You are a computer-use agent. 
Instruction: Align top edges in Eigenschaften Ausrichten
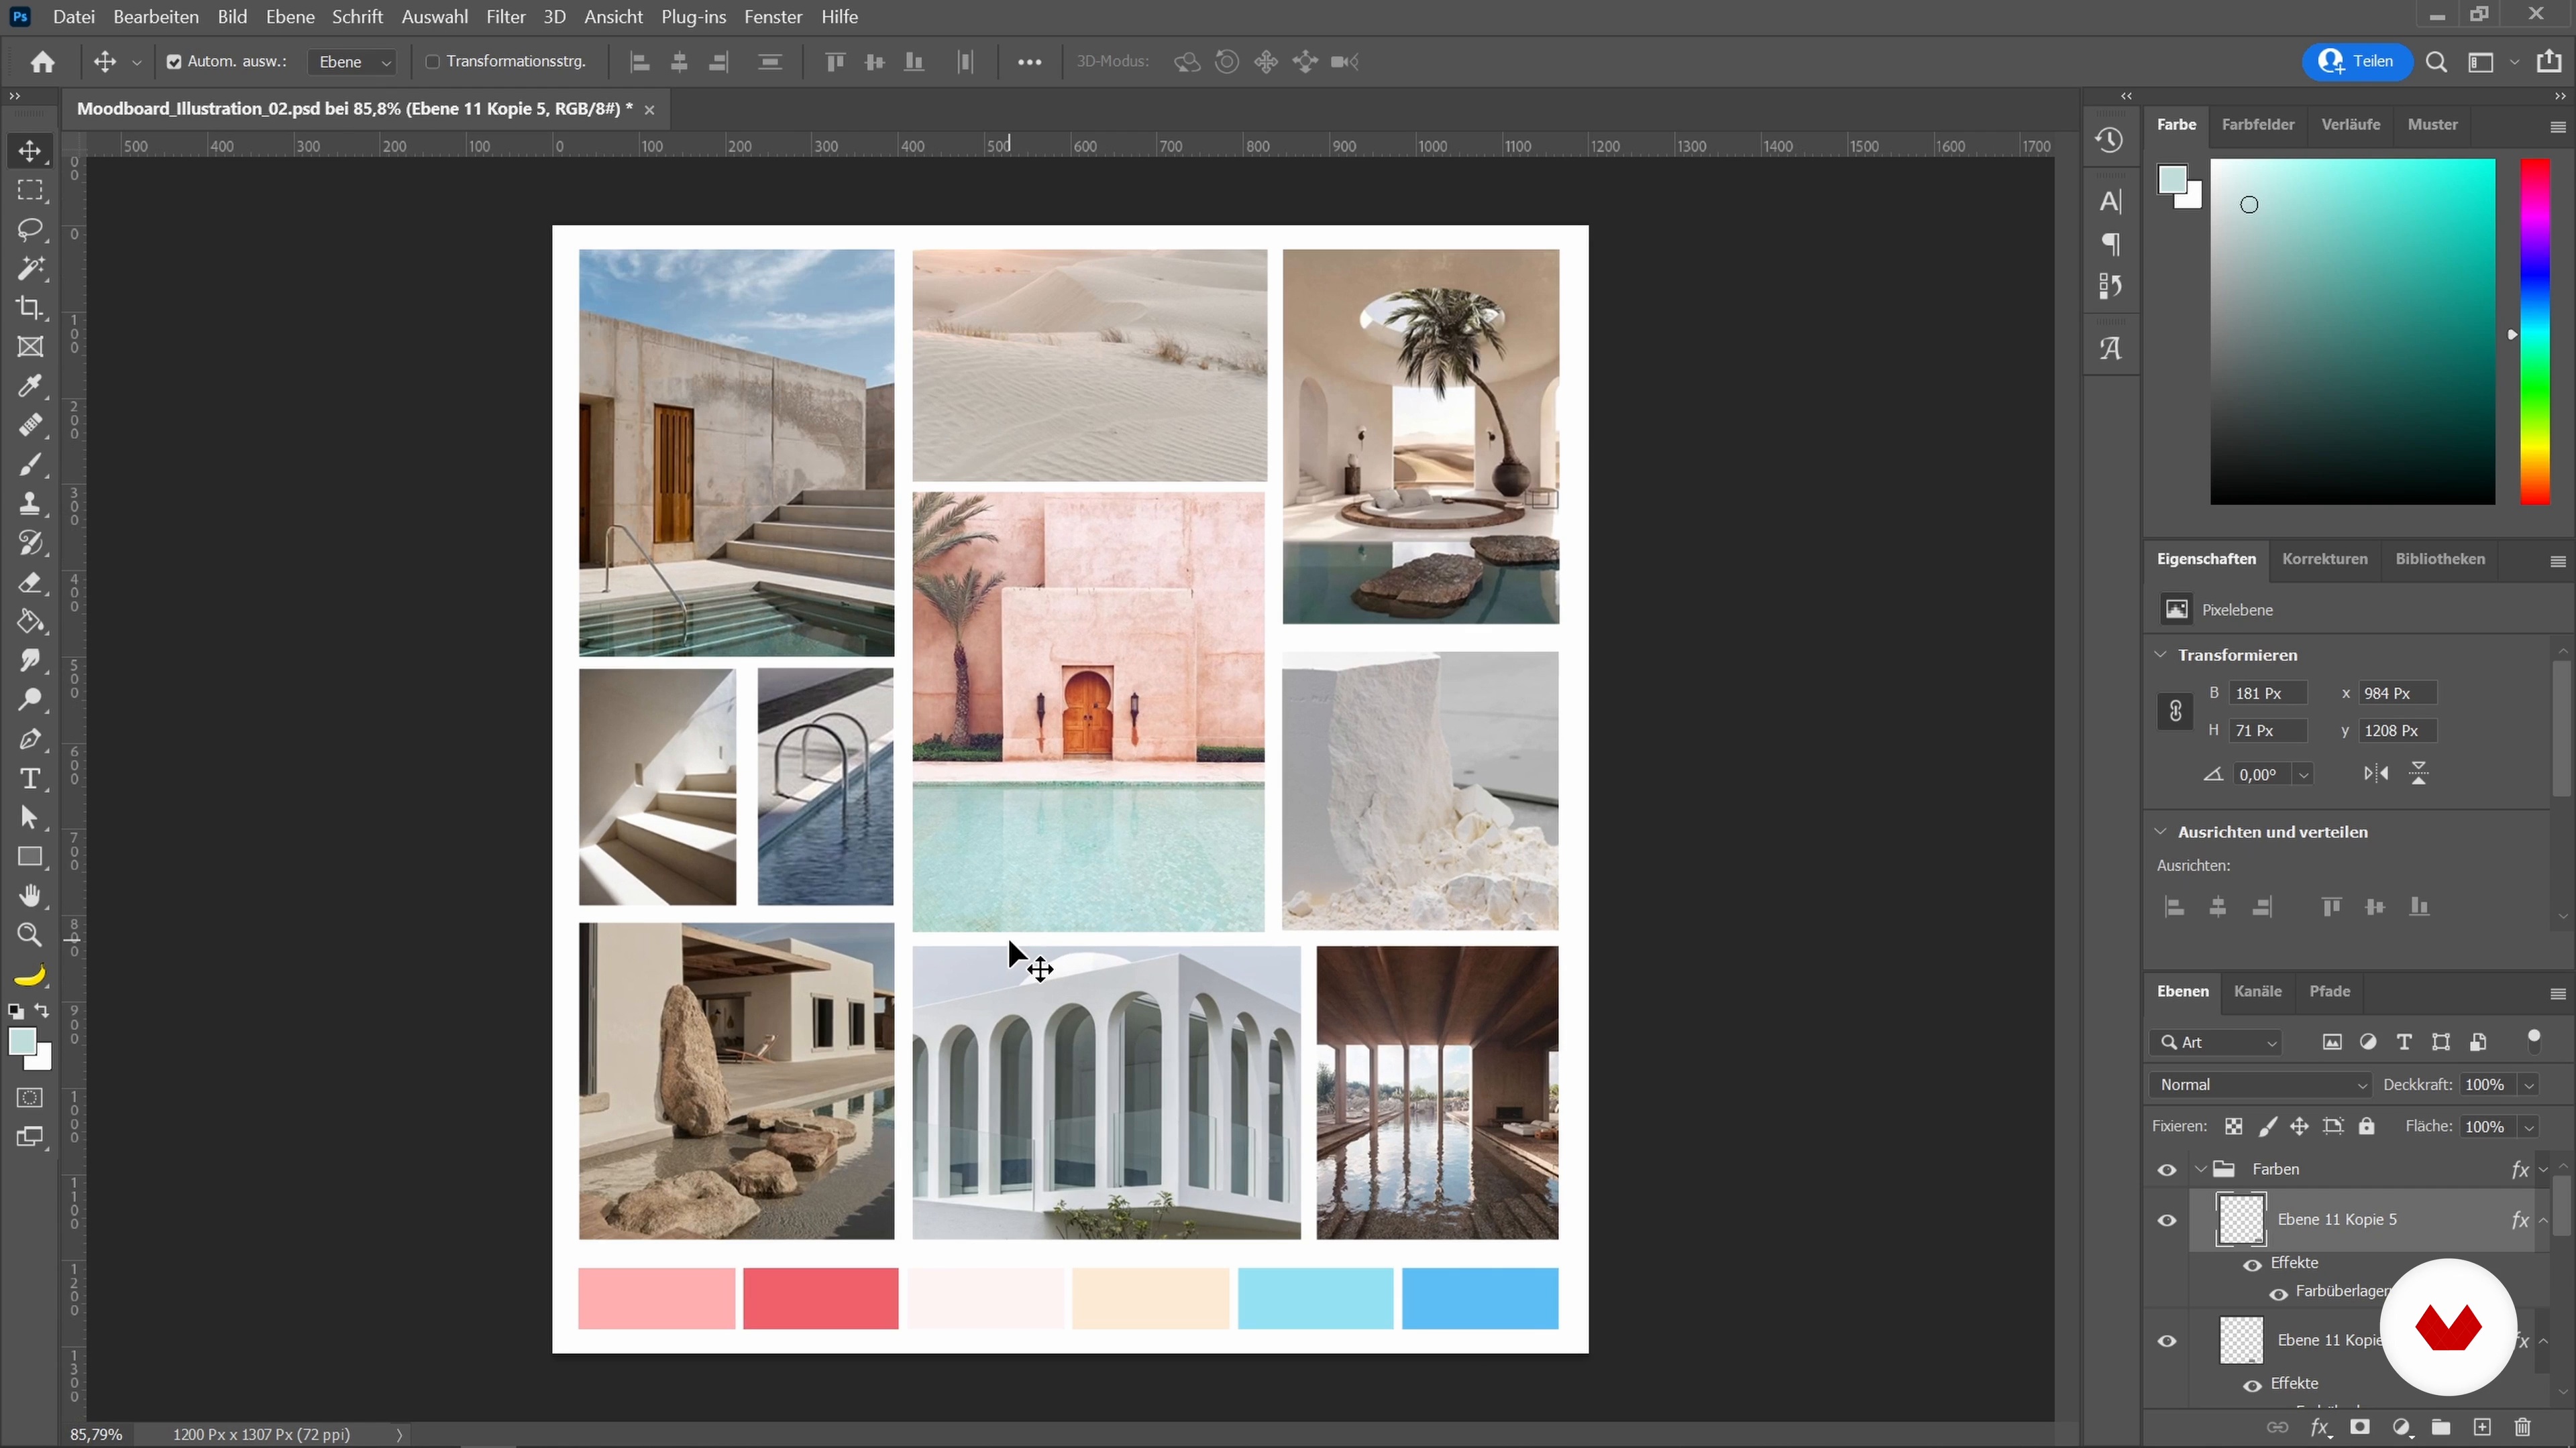point(2331,908)
